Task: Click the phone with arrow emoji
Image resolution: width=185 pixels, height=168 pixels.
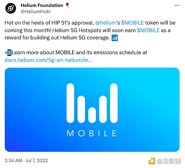Action: pos(8,53)
